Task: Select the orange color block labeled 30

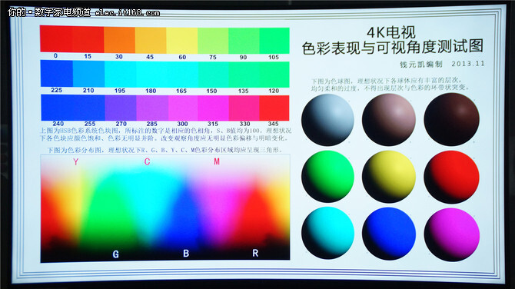Action: [119, 40]
